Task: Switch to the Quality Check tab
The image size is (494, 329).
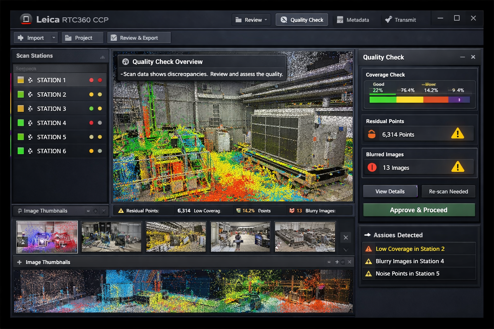Action: 302,20
